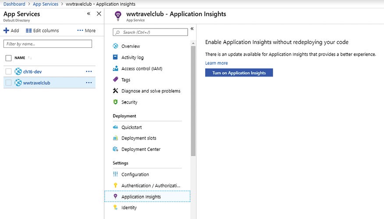384x219 pixels.
Task: Click the scrollbar up arrow in resource menu
Action: pos(193,43)
